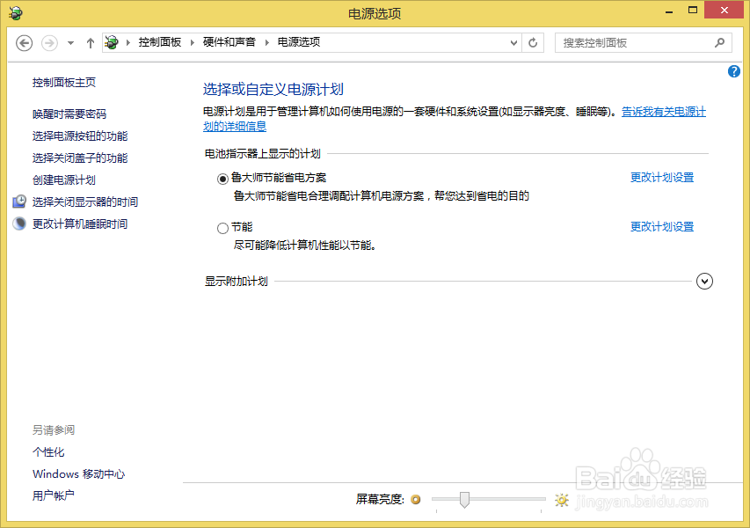
Task: Enable the currently unselected 节能 option
Action: pos(222,226)
